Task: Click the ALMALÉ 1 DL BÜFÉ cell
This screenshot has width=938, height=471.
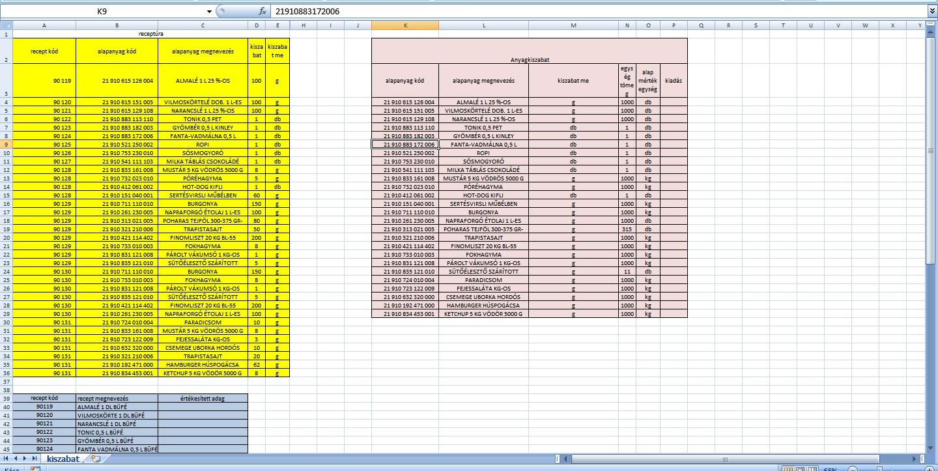Action: click(x=117, y=407)
